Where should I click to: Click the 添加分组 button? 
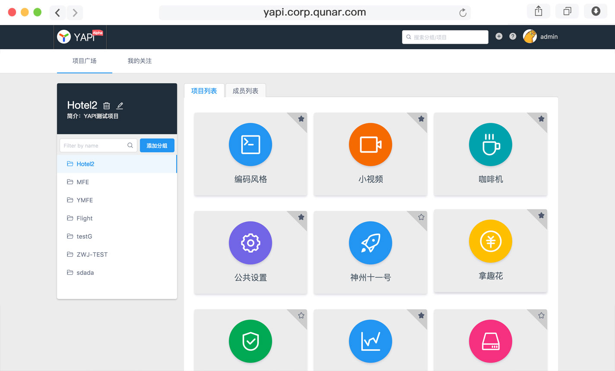coord(157,146)
